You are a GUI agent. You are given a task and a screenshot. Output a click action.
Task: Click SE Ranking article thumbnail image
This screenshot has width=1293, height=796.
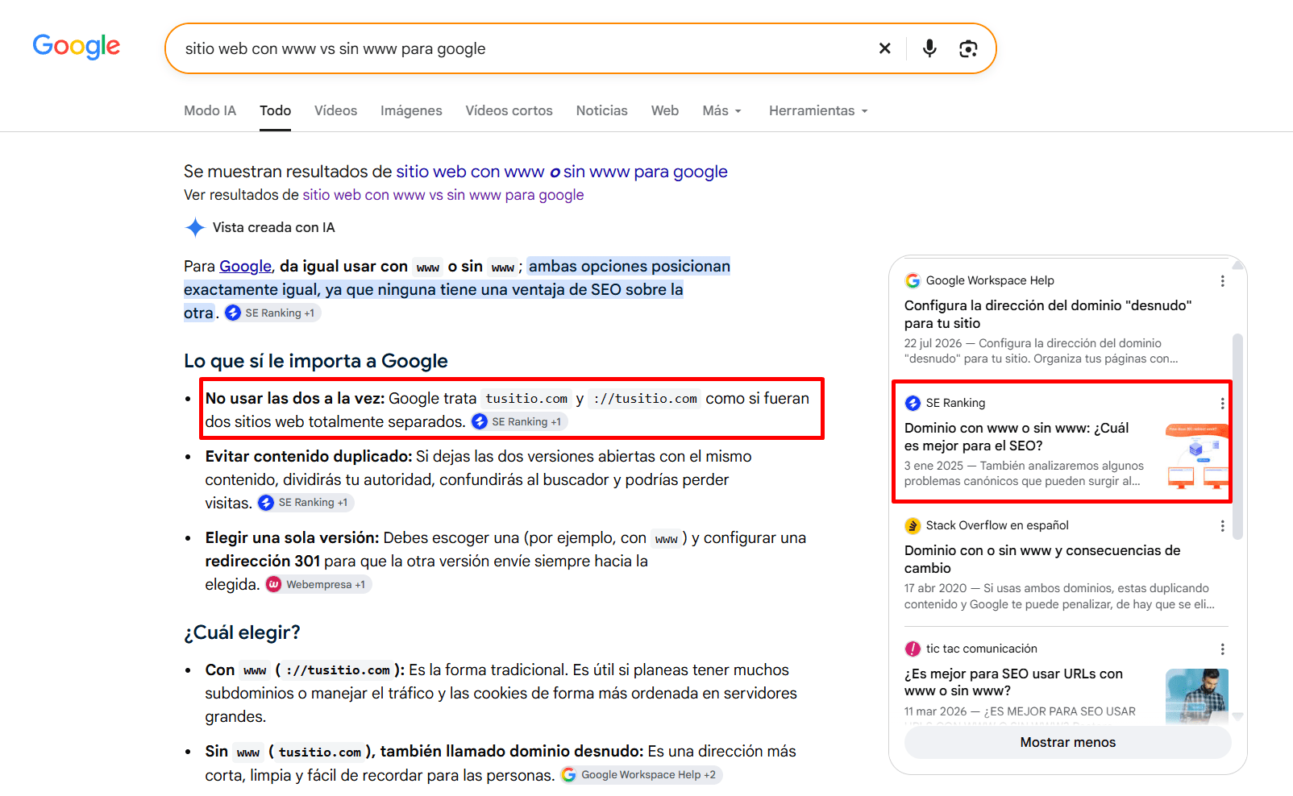tap(1197, 455)
